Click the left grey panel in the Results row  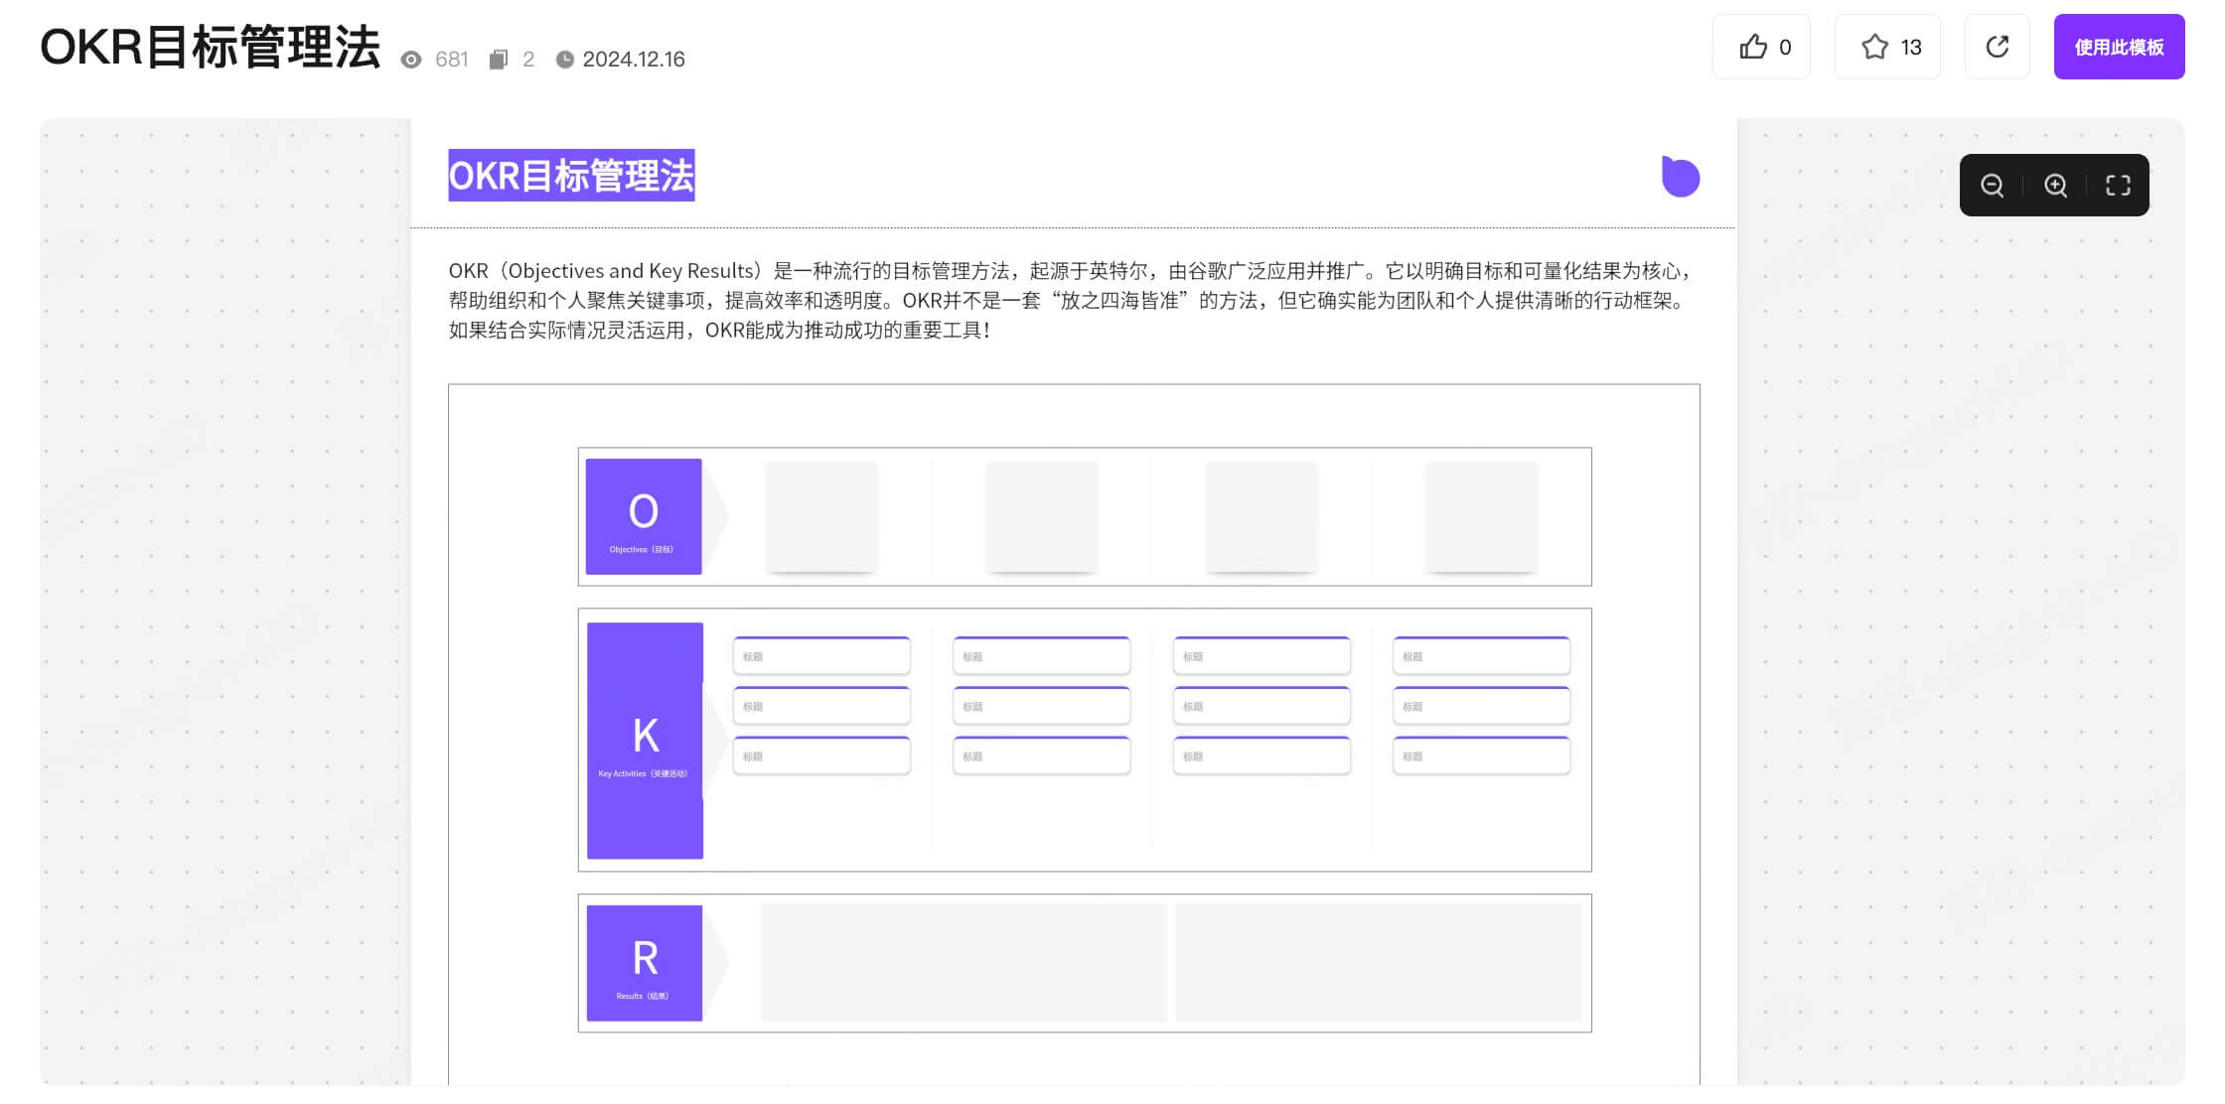(x=964, y=962)
